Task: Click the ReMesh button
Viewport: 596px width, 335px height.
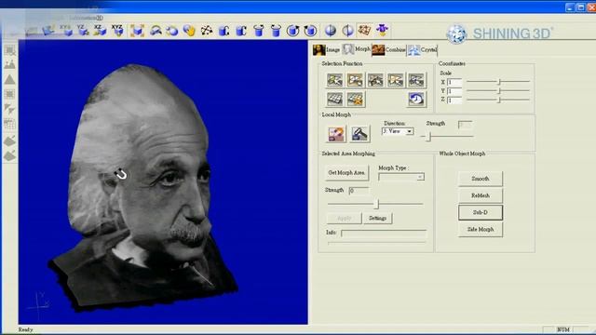Action: [481, 195]
